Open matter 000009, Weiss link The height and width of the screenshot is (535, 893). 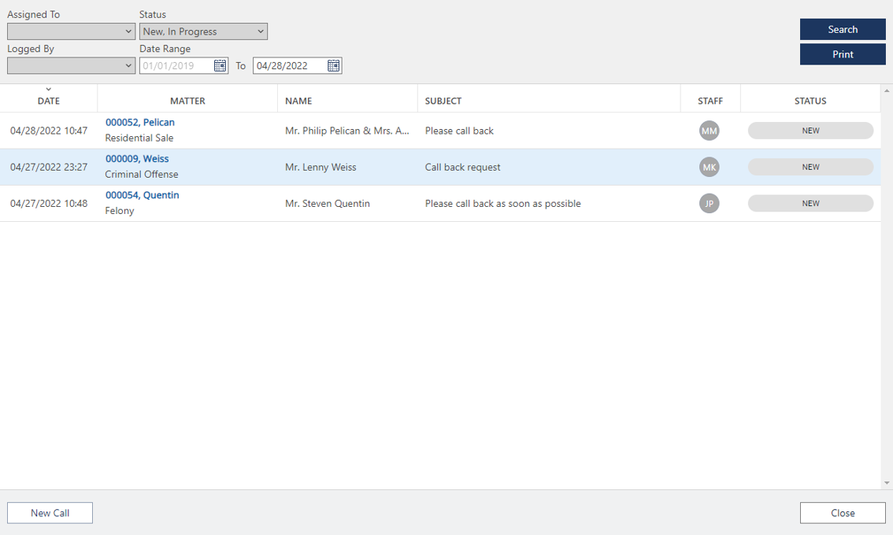(x=137, y=159)
